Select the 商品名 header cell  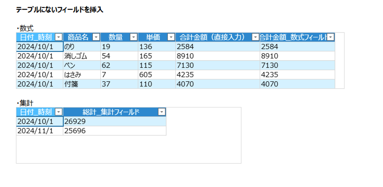click(78, 37)
